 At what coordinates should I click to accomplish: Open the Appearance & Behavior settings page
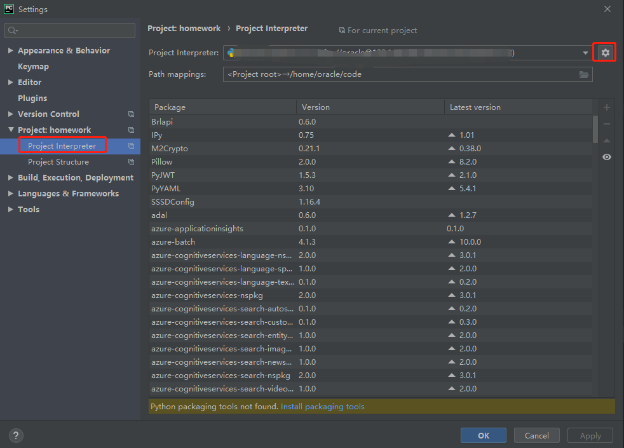coord(64,51)
